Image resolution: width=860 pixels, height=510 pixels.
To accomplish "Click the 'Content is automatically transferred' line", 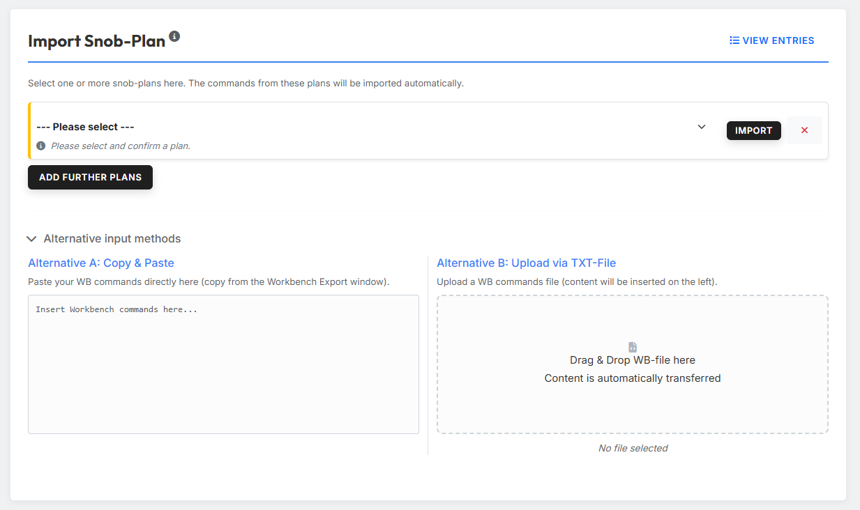I will [633, 378].
